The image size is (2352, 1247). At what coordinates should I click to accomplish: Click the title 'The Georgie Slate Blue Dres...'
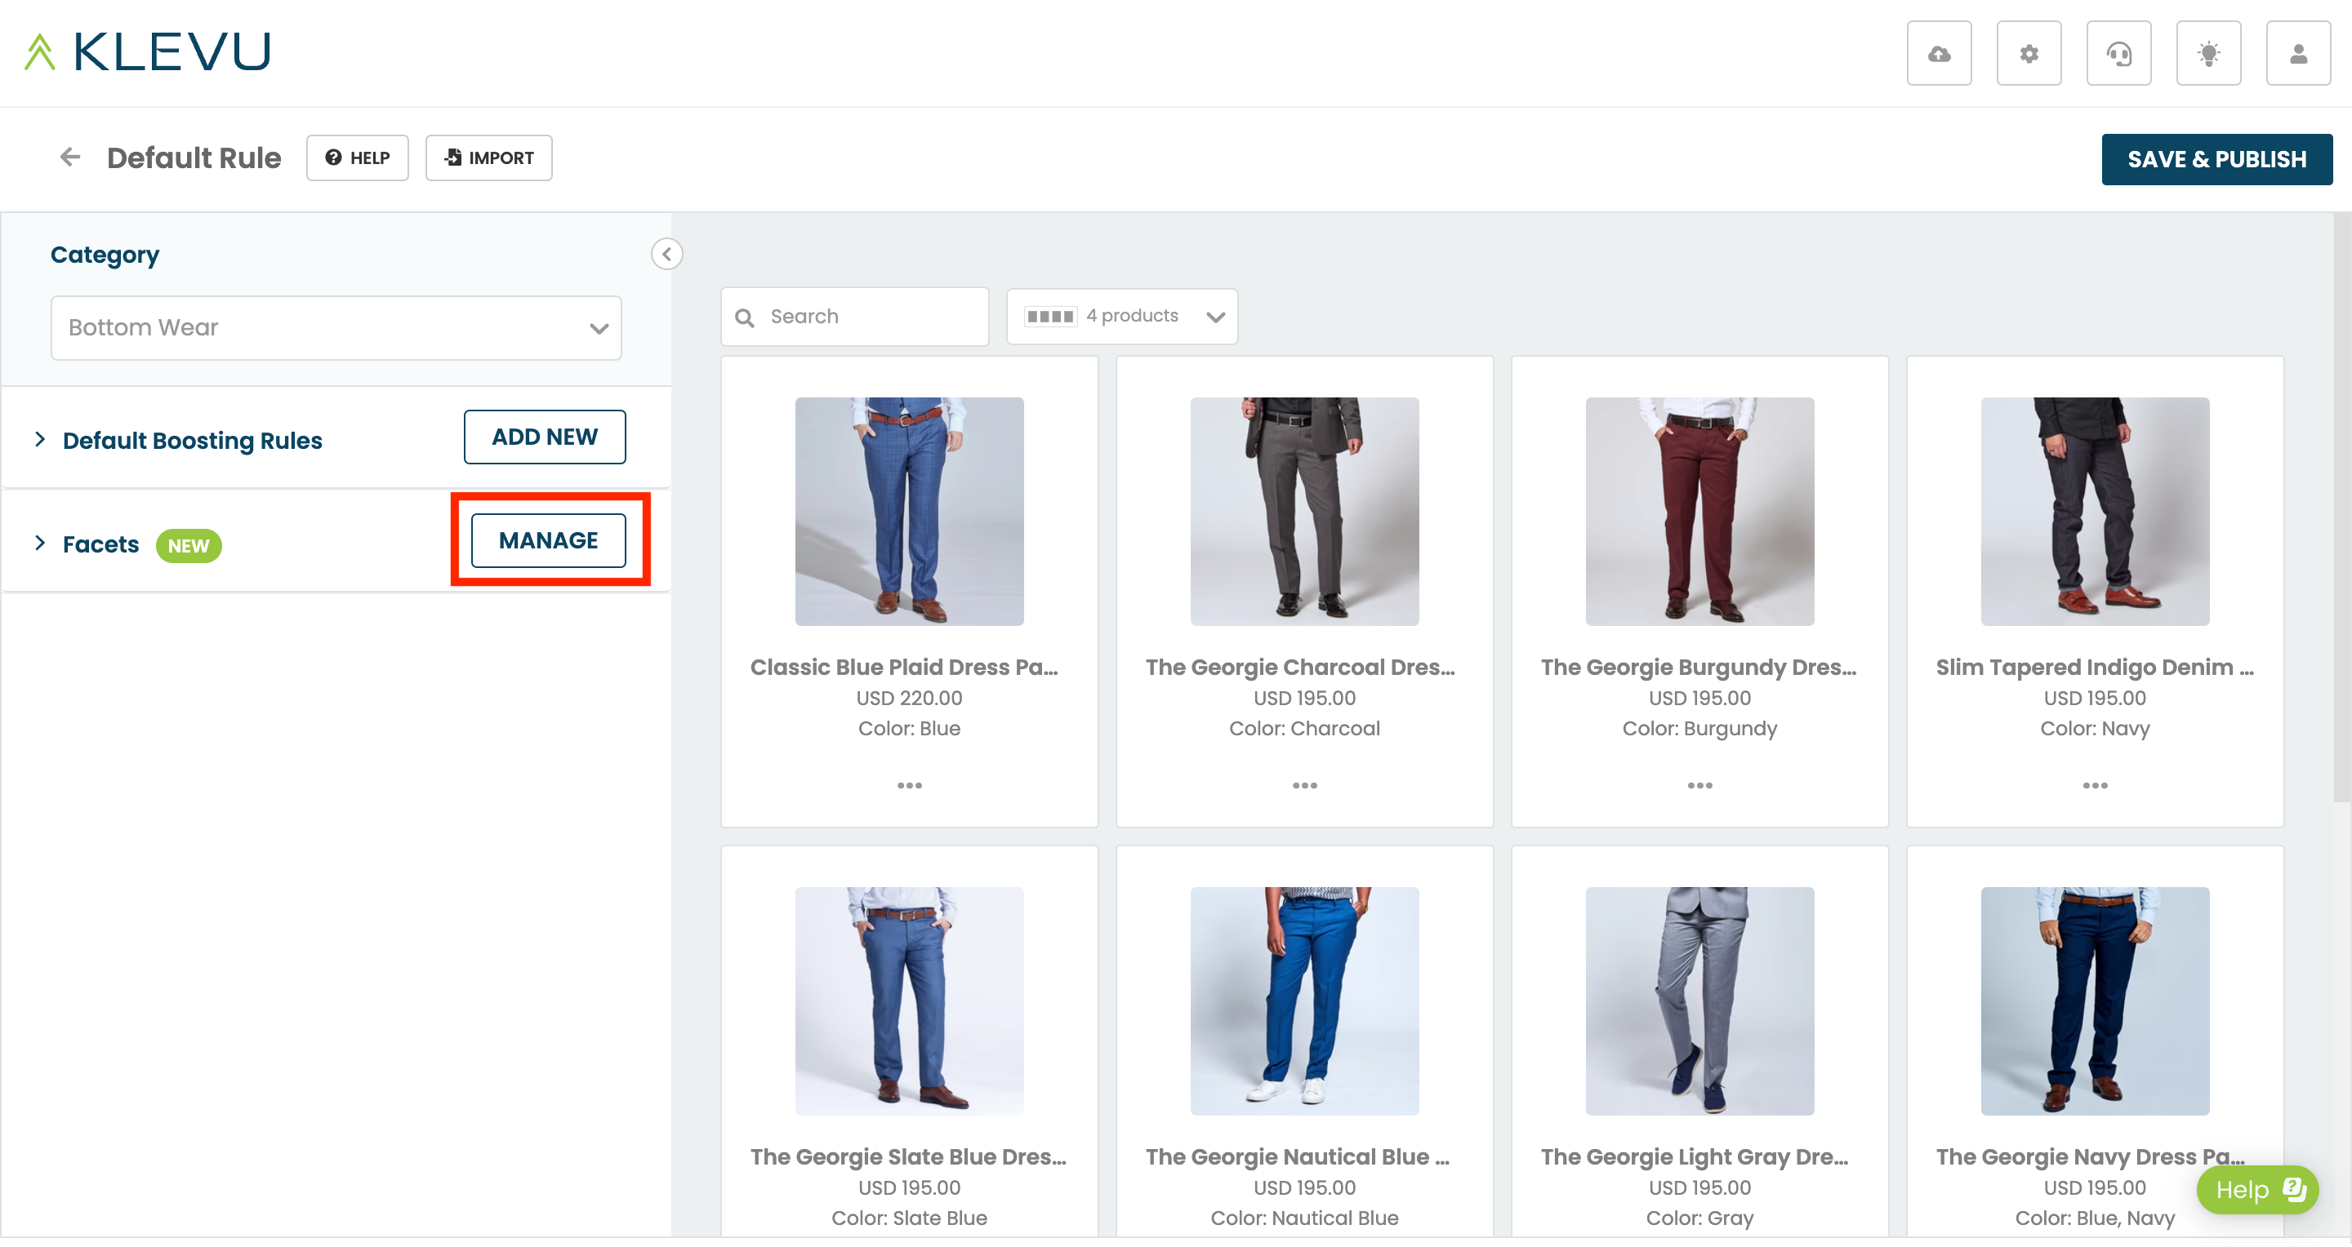click(x=908, y=1157)
